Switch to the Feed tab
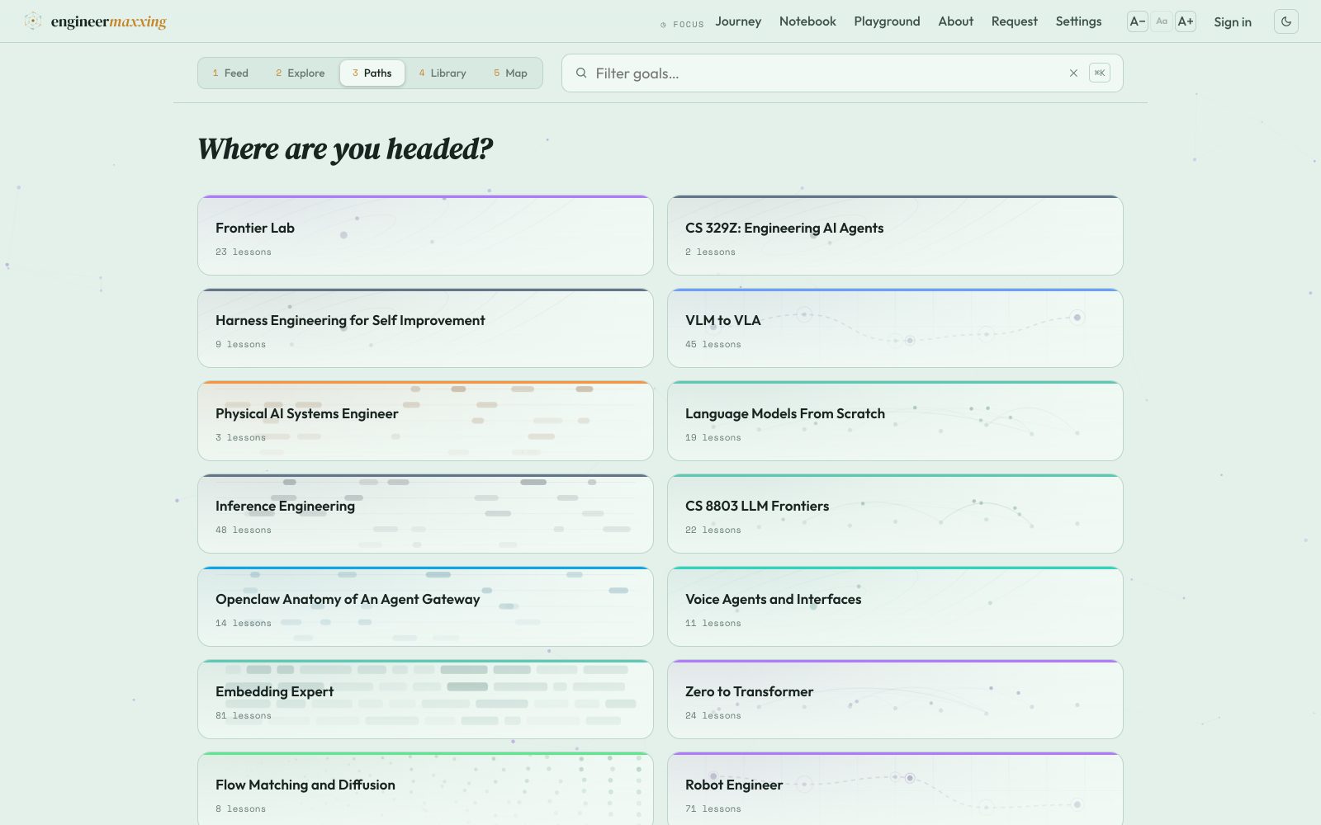The height and width of the screenshot is (825, 1321). 230,73
